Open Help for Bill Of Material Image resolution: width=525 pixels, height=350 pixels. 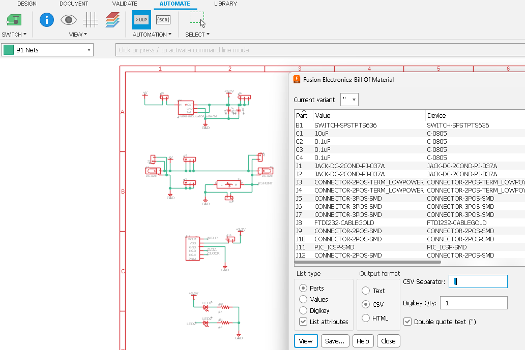click(363, 341)
